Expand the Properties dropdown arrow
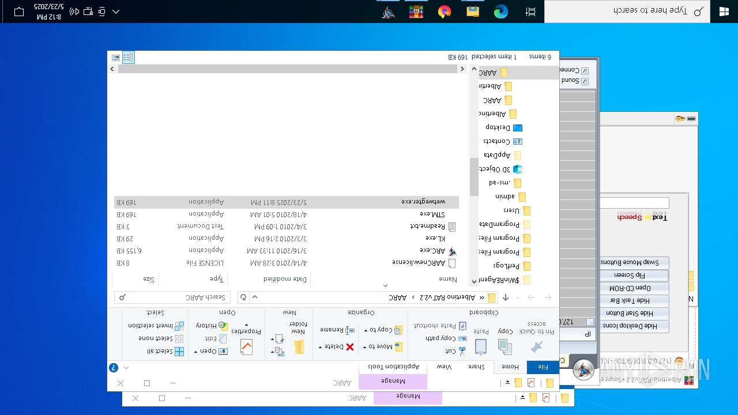 (246, 325)
